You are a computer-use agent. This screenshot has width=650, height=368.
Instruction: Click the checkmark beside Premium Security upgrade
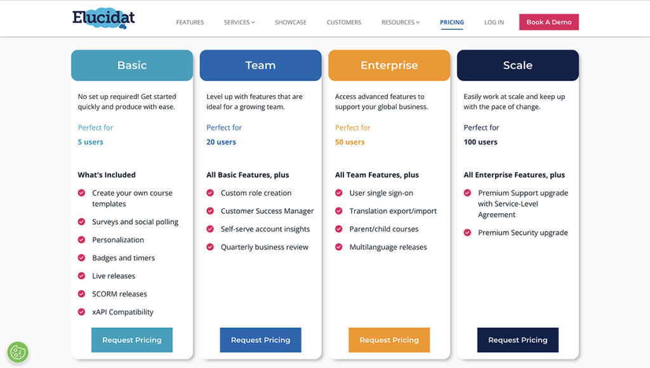467,232
